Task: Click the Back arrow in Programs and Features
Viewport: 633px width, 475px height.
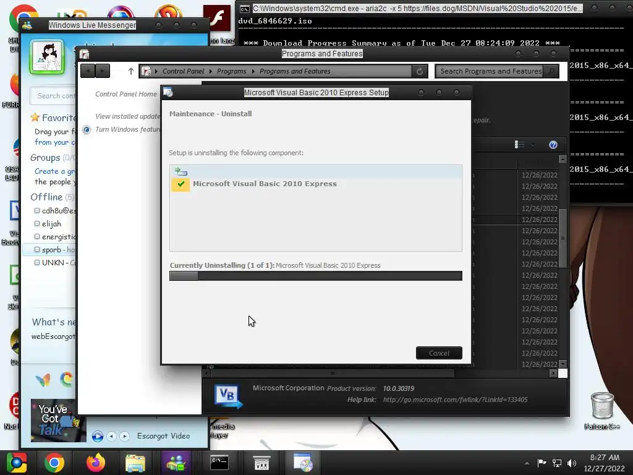Action: click(88, 71)
